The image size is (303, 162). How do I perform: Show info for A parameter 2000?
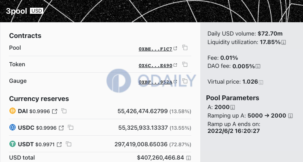pyautogui.click(x=233, y=107)
